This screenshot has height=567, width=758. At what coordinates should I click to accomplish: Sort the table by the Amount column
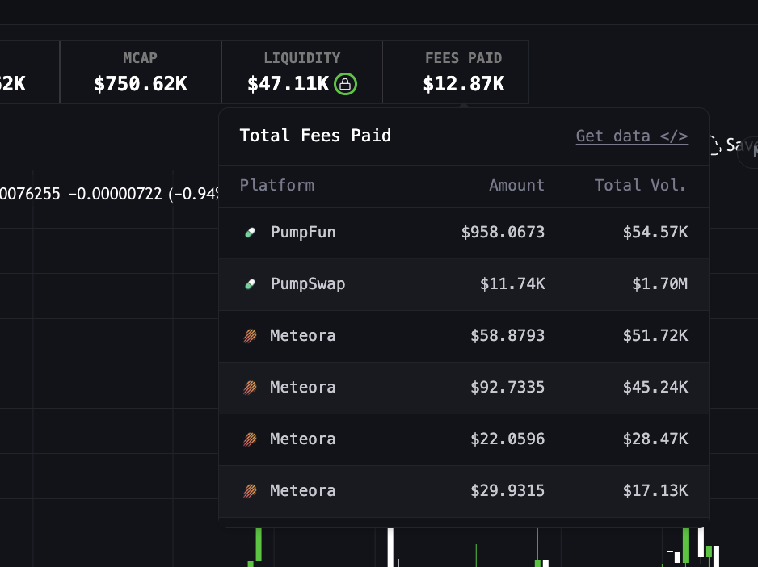pos(517,185)
